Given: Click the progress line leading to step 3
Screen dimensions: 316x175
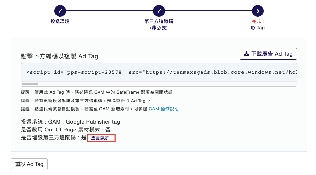Looking at the screenshot, I should click(x=208, y=11).
